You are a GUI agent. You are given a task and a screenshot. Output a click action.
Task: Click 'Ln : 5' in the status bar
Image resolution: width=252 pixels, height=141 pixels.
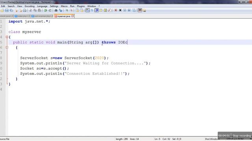click(x=157, y=139)
